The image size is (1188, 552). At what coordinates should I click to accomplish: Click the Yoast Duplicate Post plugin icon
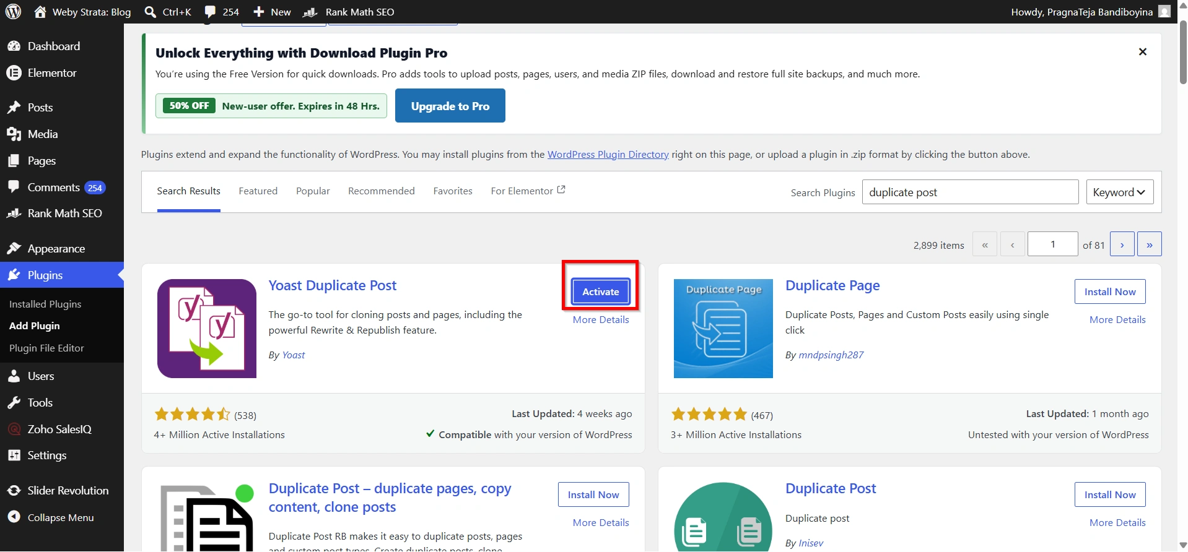[x=207, y=329]
